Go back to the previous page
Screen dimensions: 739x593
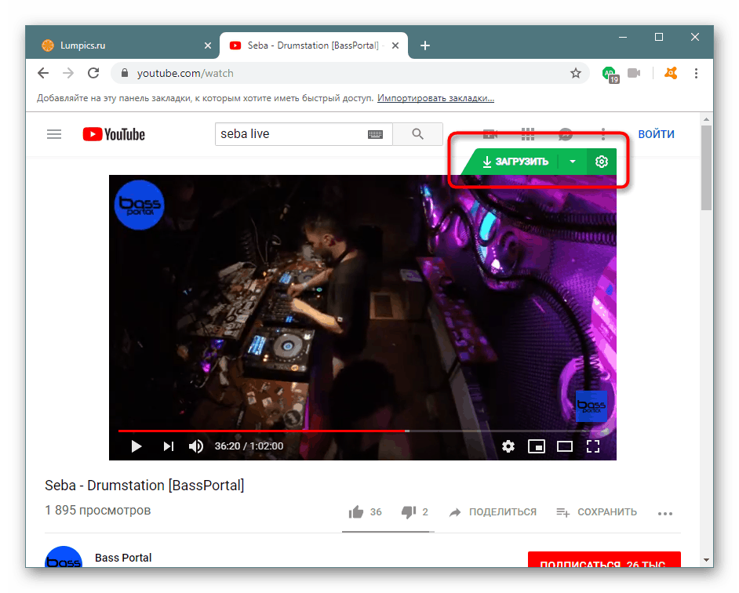point(43,73)
